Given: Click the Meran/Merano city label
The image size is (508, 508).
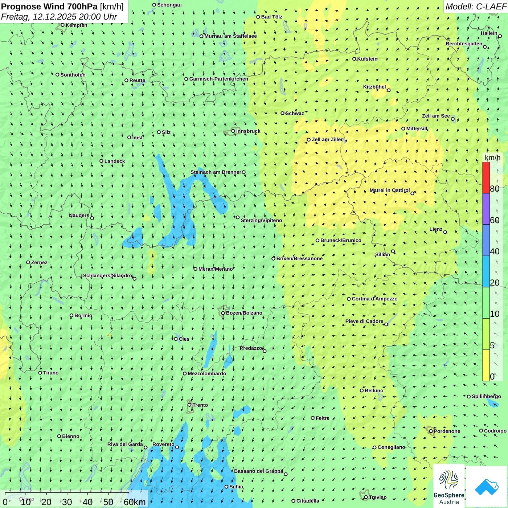Looking at the screenshot, I should point(216,269).
